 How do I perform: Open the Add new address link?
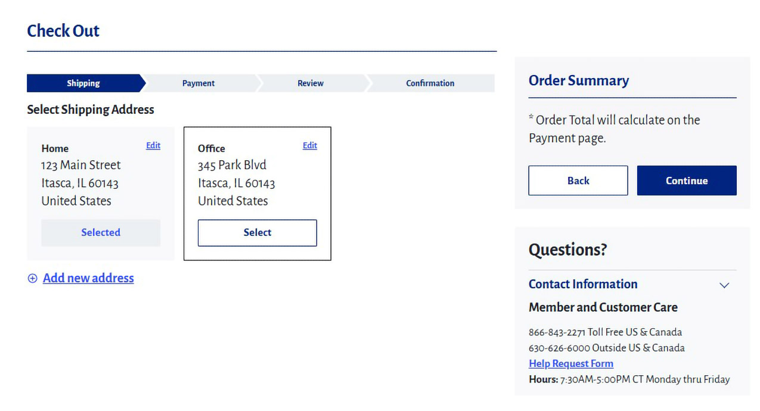pyautogui.click(x=88, y=278)
